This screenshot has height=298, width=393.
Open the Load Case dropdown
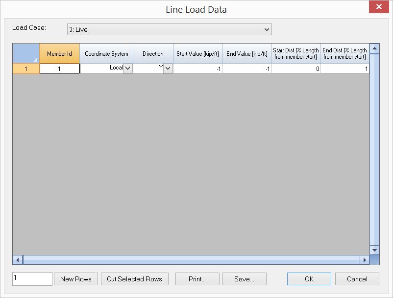169,29
